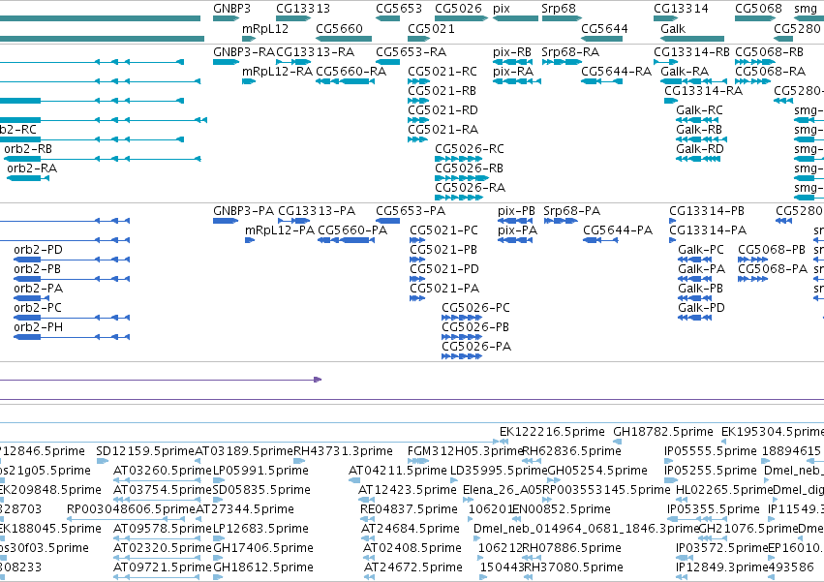Viewport: 824px width, 582px height.
Task: Open the GH17406.5prime EST label
Action: [x=263, y=548]
